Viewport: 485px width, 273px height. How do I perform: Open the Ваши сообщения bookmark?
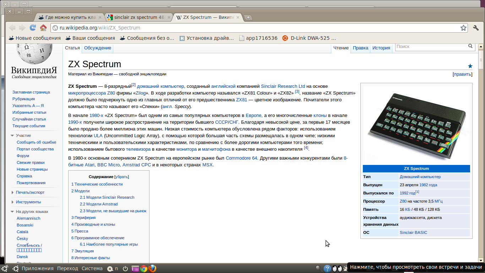coord(90,38)
